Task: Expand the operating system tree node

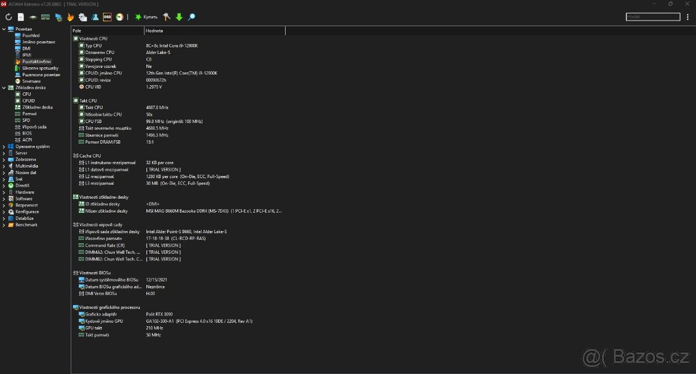Action: tap(4, 147)
